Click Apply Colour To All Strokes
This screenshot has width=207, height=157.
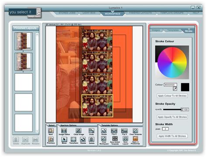(x=172, y=96)
